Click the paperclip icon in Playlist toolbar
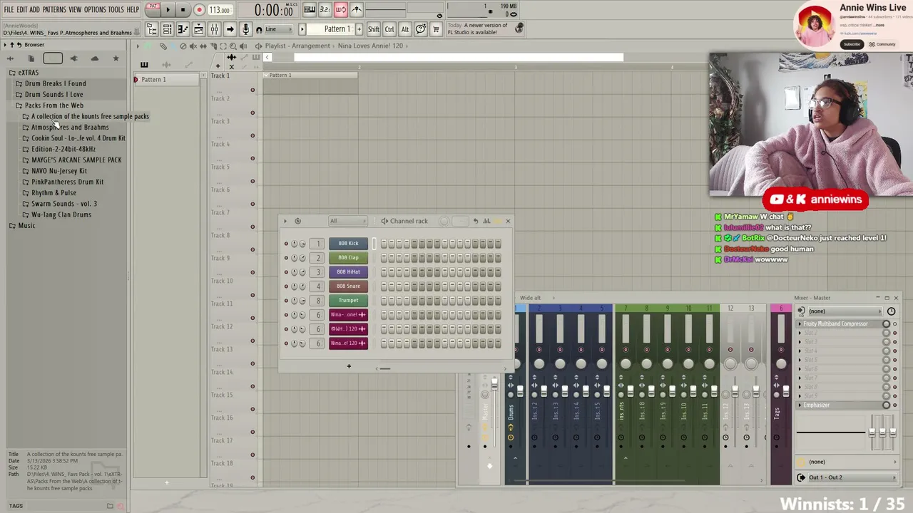 click(163, 46)
